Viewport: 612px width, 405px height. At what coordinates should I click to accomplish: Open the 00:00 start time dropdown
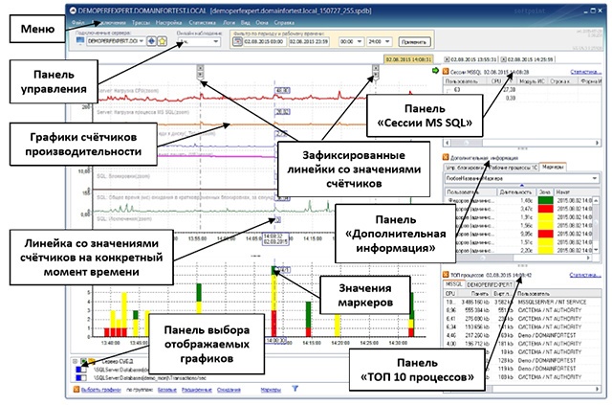click(360, 41)
